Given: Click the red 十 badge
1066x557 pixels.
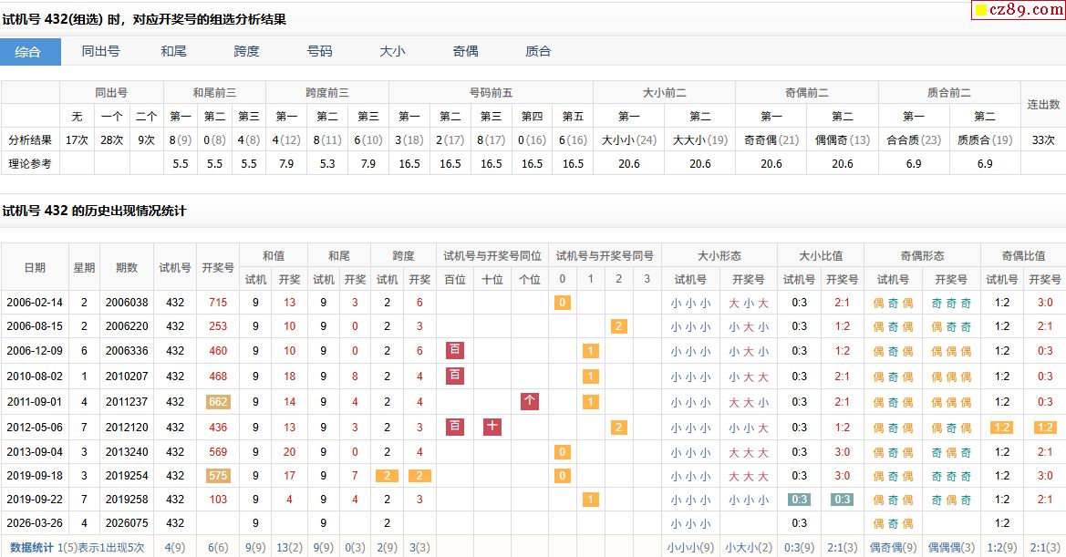Looking at the screenshot, I should click(x=492, y=427).
